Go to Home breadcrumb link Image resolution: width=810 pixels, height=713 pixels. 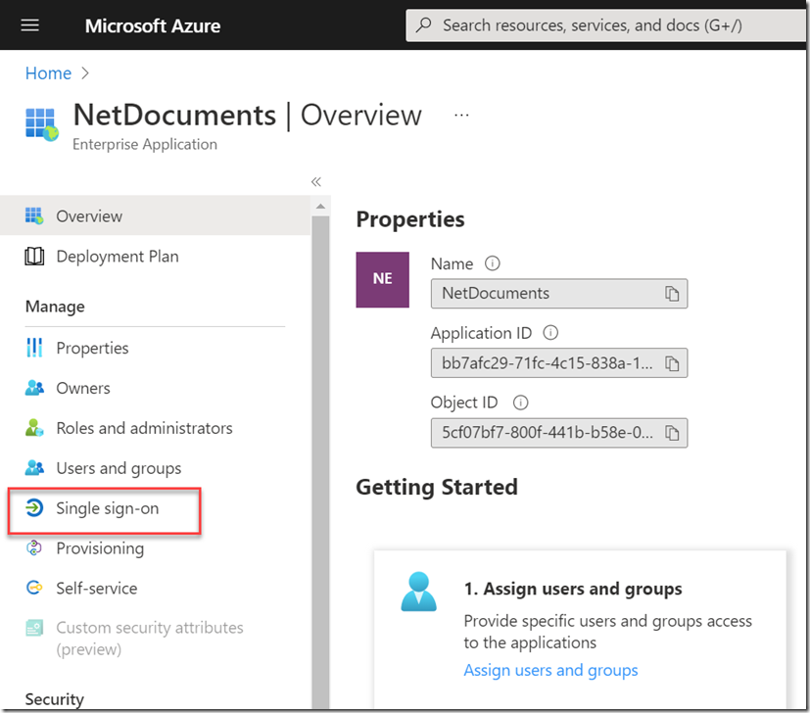coord(48,73)
